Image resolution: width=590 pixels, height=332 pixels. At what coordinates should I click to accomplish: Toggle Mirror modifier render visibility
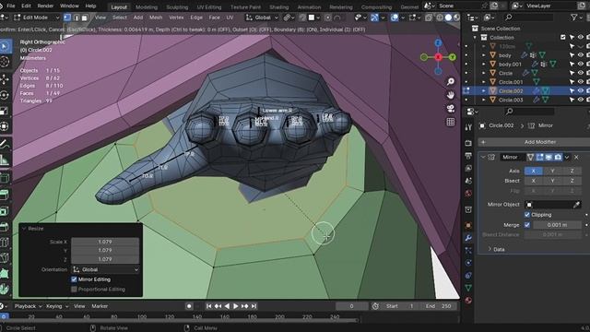click(x=558, y=157)
